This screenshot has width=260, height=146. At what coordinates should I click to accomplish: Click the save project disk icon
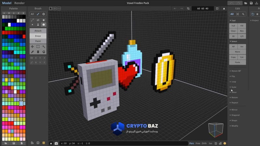pos(251,3)
